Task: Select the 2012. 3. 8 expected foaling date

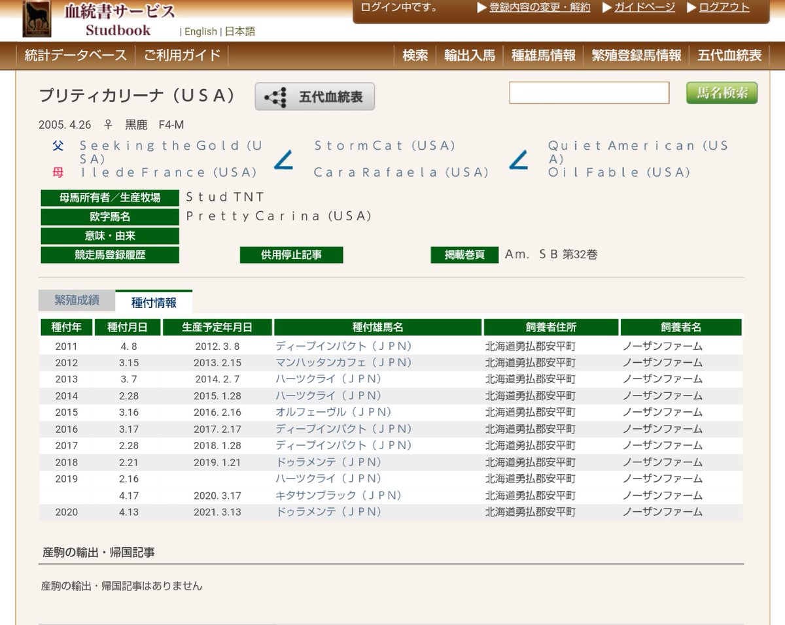Action: [217, 346]
